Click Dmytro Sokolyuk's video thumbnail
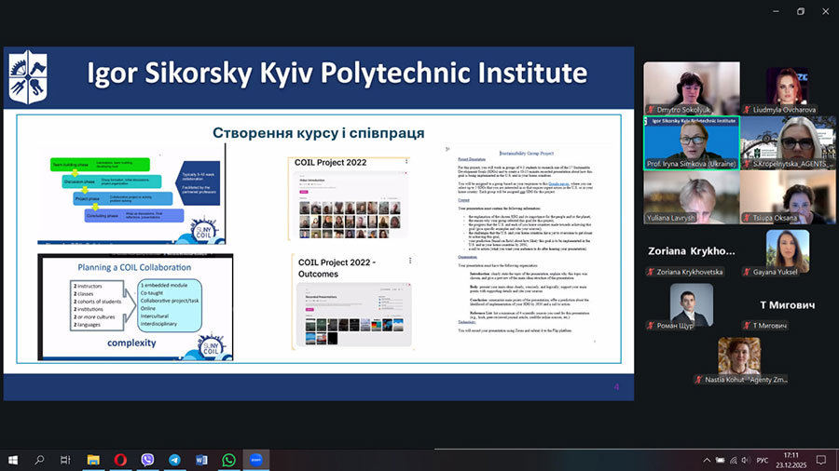839x471 pixels. click(690, 87)
